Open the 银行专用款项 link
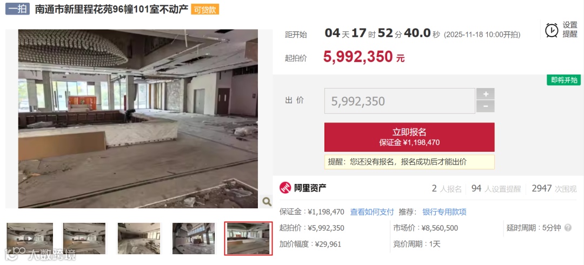The height and width of the screenshot is (265, 584). (444, 212)
